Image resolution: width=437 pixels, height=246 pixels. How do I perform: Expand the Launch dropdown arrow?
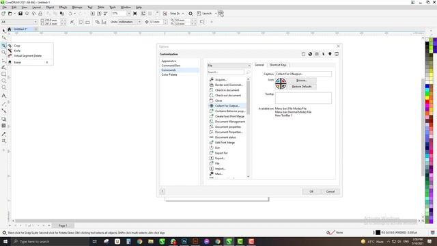[x=216, y=14]
